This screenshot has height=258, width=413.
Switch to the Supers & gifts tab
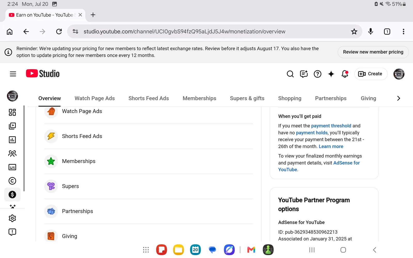coord(247,98)
